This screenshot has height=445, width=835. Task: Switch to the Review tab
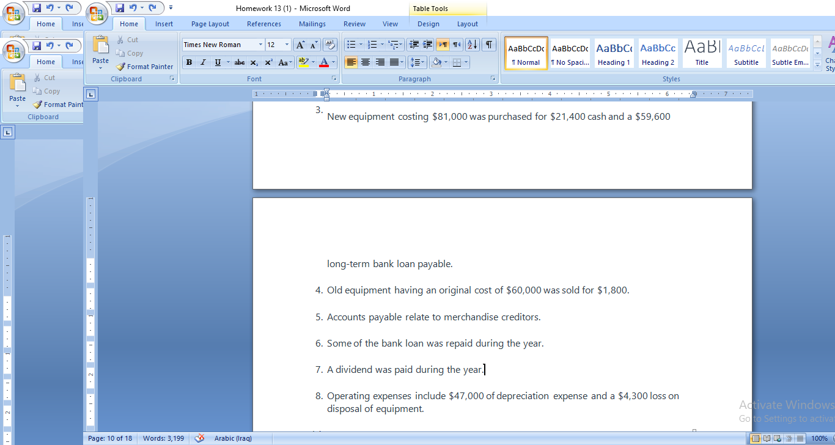(354, 24)
